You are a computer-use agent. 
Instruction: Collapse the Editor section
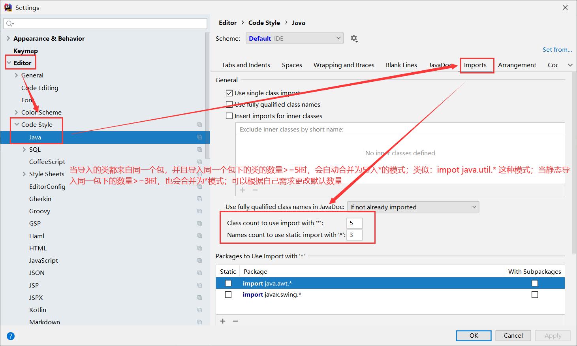pos(9,63)
